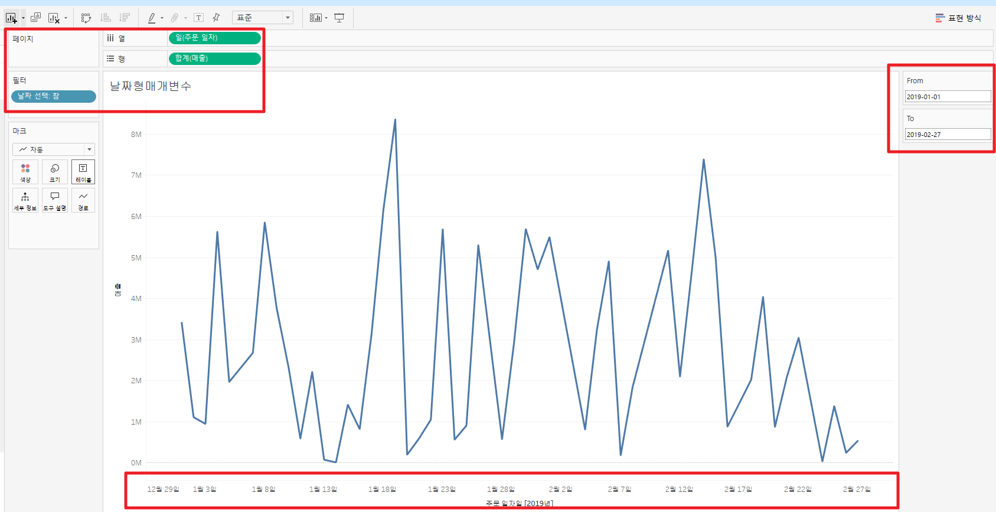Open the Show/Hide cards dropdown
The width and height of the screenshot is (996, 512).
[318, 18]
